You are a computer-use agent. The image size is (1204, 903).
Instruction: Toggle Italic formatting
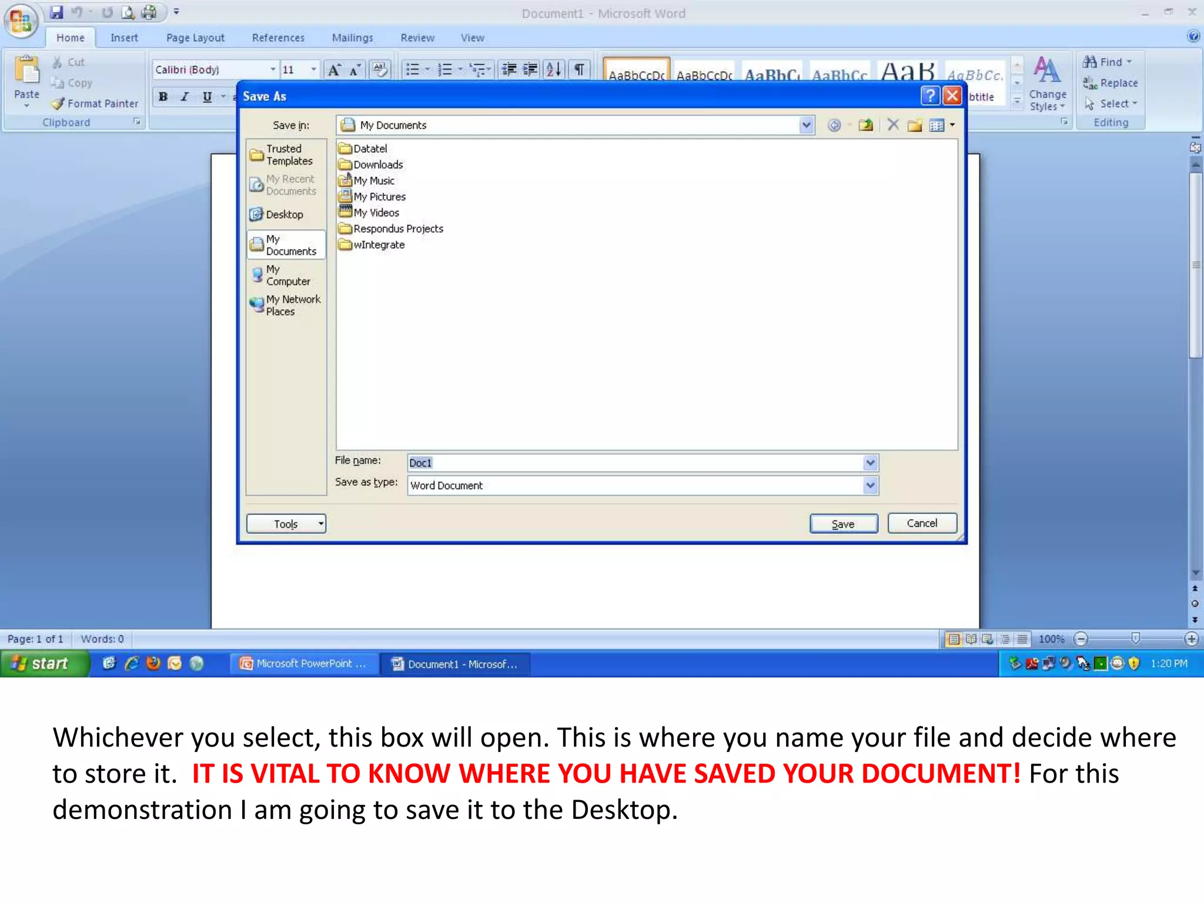coord(185,97)
